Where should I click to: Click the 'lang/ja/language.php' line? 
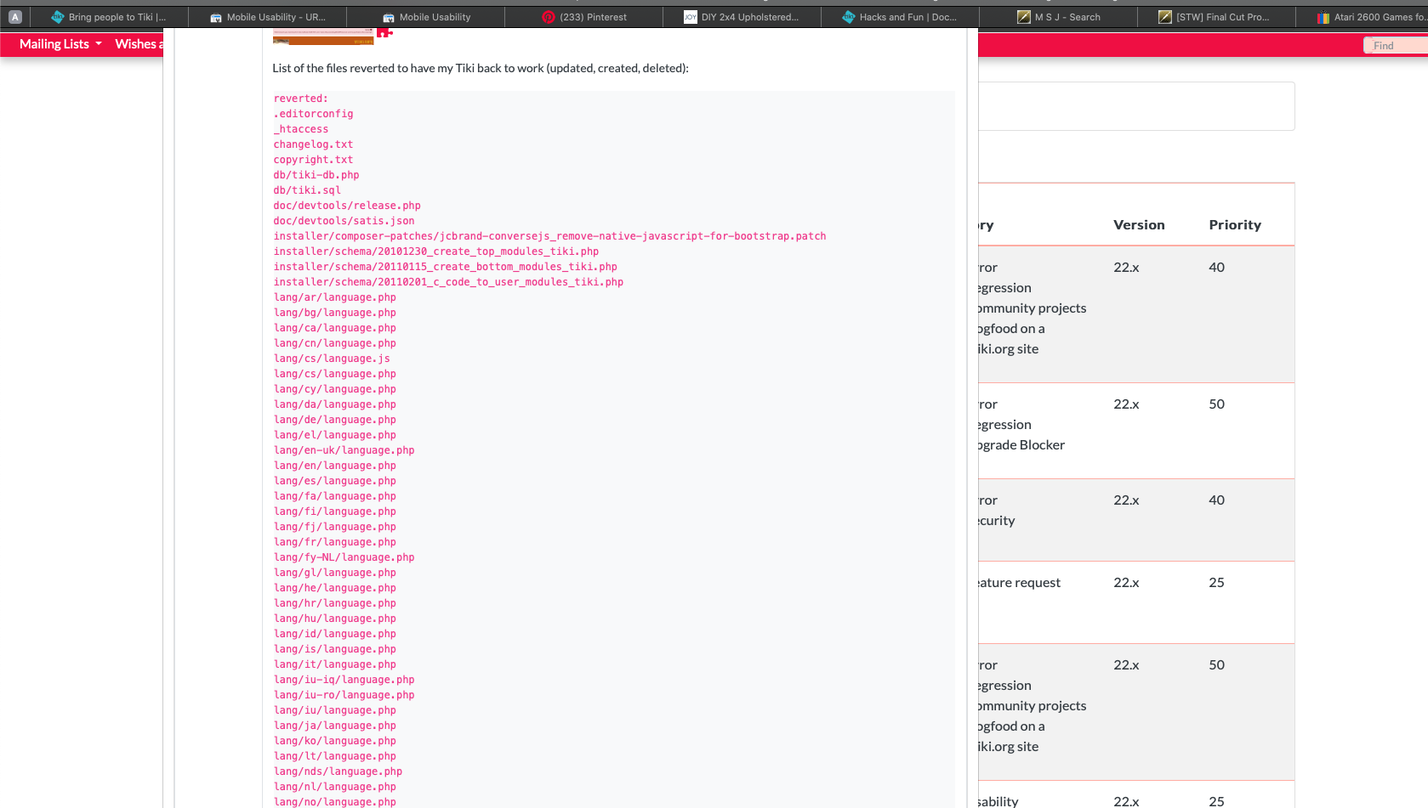[x=335, y=726]
